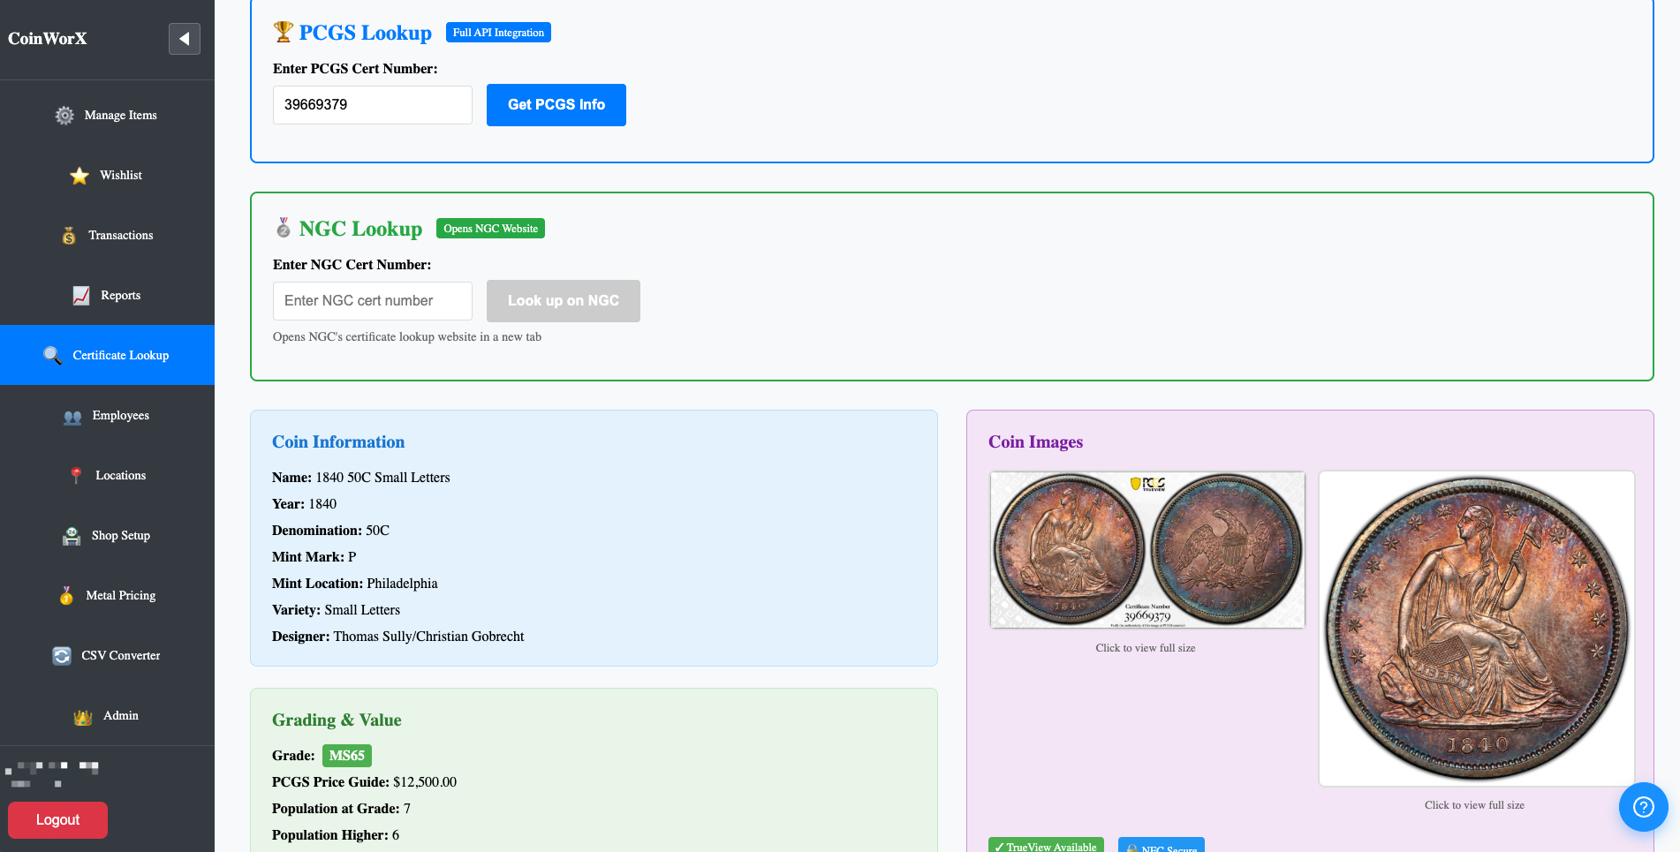Navigate to Locations
1680x852 pixels.
coord(107,476)
